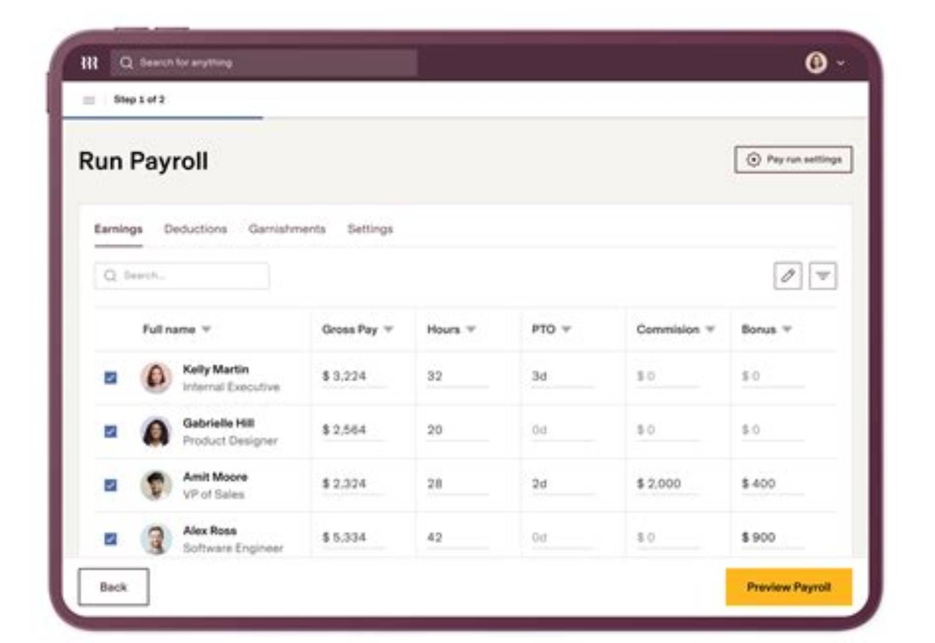
Task: Edit Alex Ross's bonus $ 900
Action: coord(773,538)
